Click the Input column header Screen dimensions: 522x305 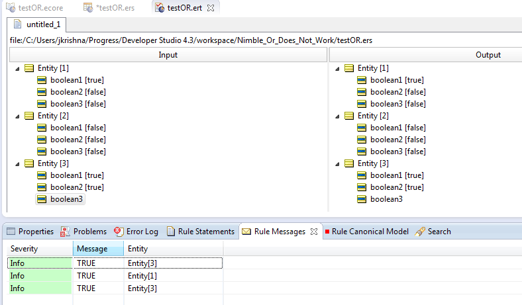point(168,55)
